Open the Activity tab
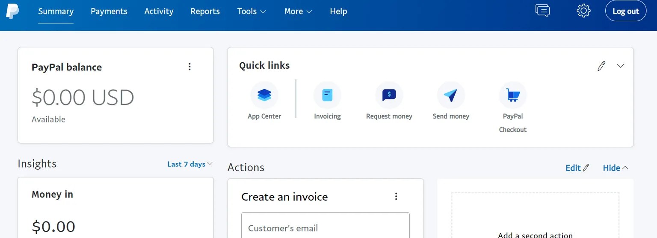 coord(159,12)
